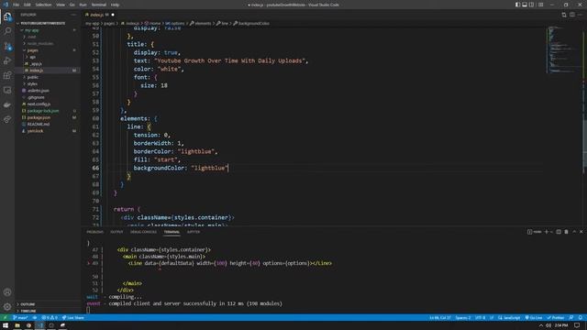Create a new terminal with plus icon
The image size is (587, 330).
pos(547,232)
